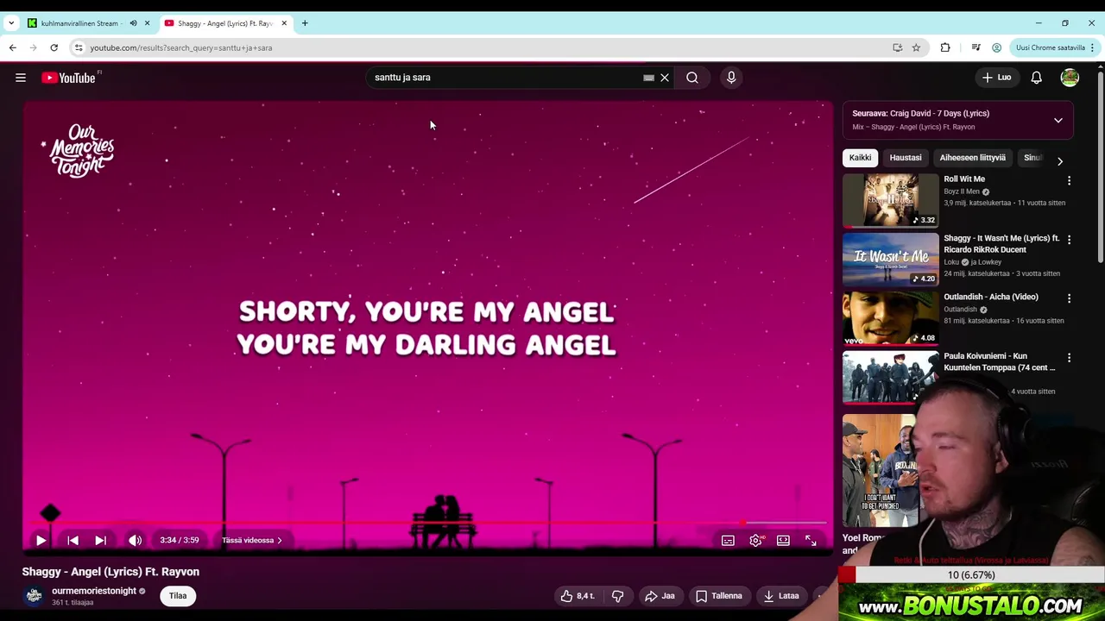The height and width of the screenshot is (621, 1105).
Task: Click the Luo create button
Action: (x=997, y=78)
